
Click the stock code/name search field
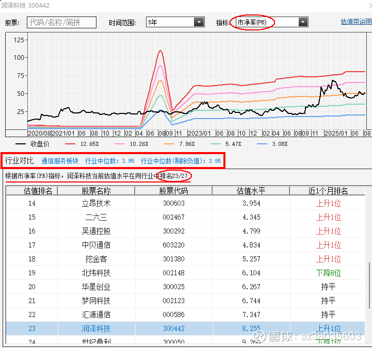click(61, 23)
